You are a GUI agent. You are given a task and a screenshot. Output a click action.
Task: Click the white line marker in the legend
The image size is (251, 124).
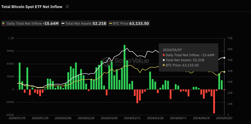click(x=63, y=23)
